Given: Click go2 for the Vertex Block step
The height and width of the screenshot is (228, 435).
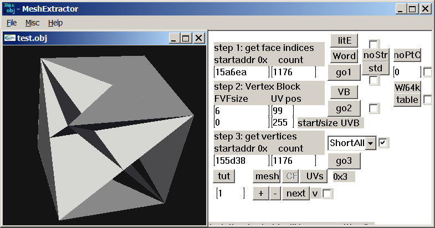Looking at the screenshot, I should click(x=344, y=108).
